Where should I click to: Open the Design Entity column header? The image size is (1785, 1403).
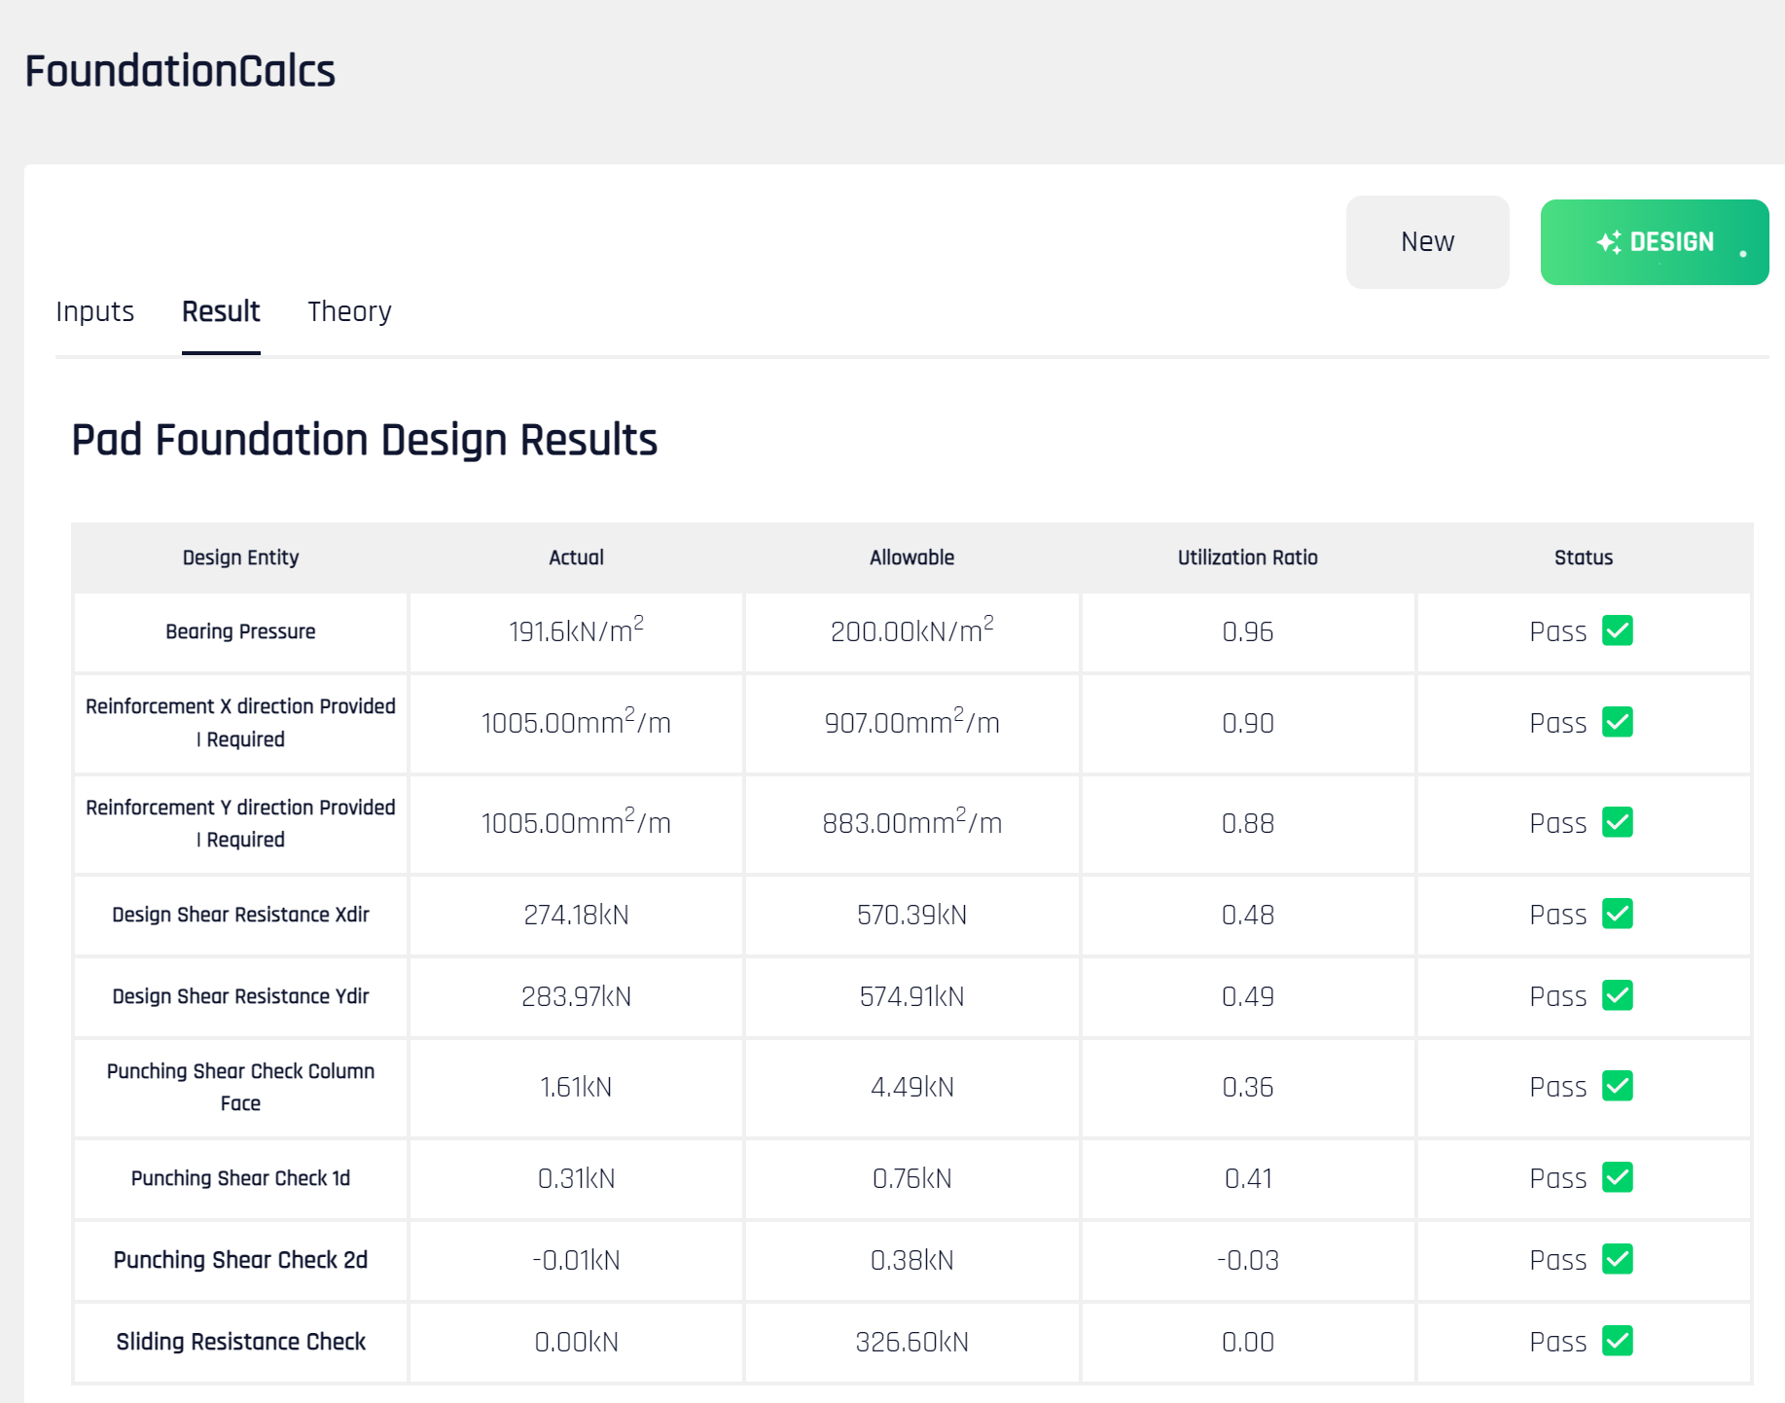tap(240, 558)
